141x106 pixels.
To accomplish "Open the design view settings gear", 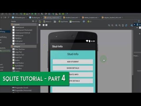I will pos(132,26).
